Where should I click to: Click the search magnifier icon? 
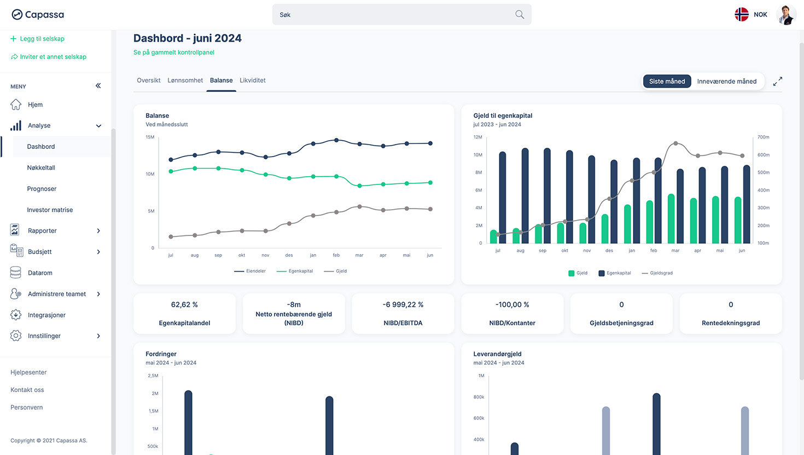pyautogui.click(x=520, y=15)
